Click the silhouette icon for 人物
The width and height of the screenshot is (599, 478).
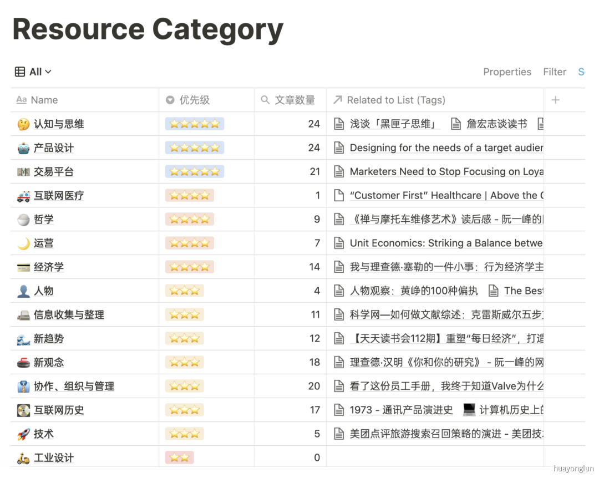23,291
